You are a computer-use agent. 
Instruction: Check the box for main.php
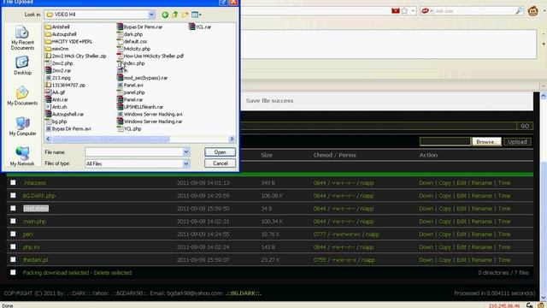(13, 221)
